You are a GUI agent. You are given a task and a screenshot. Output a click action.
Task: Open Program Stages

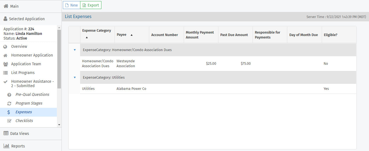pyautogui.click(x=28, y=103)
